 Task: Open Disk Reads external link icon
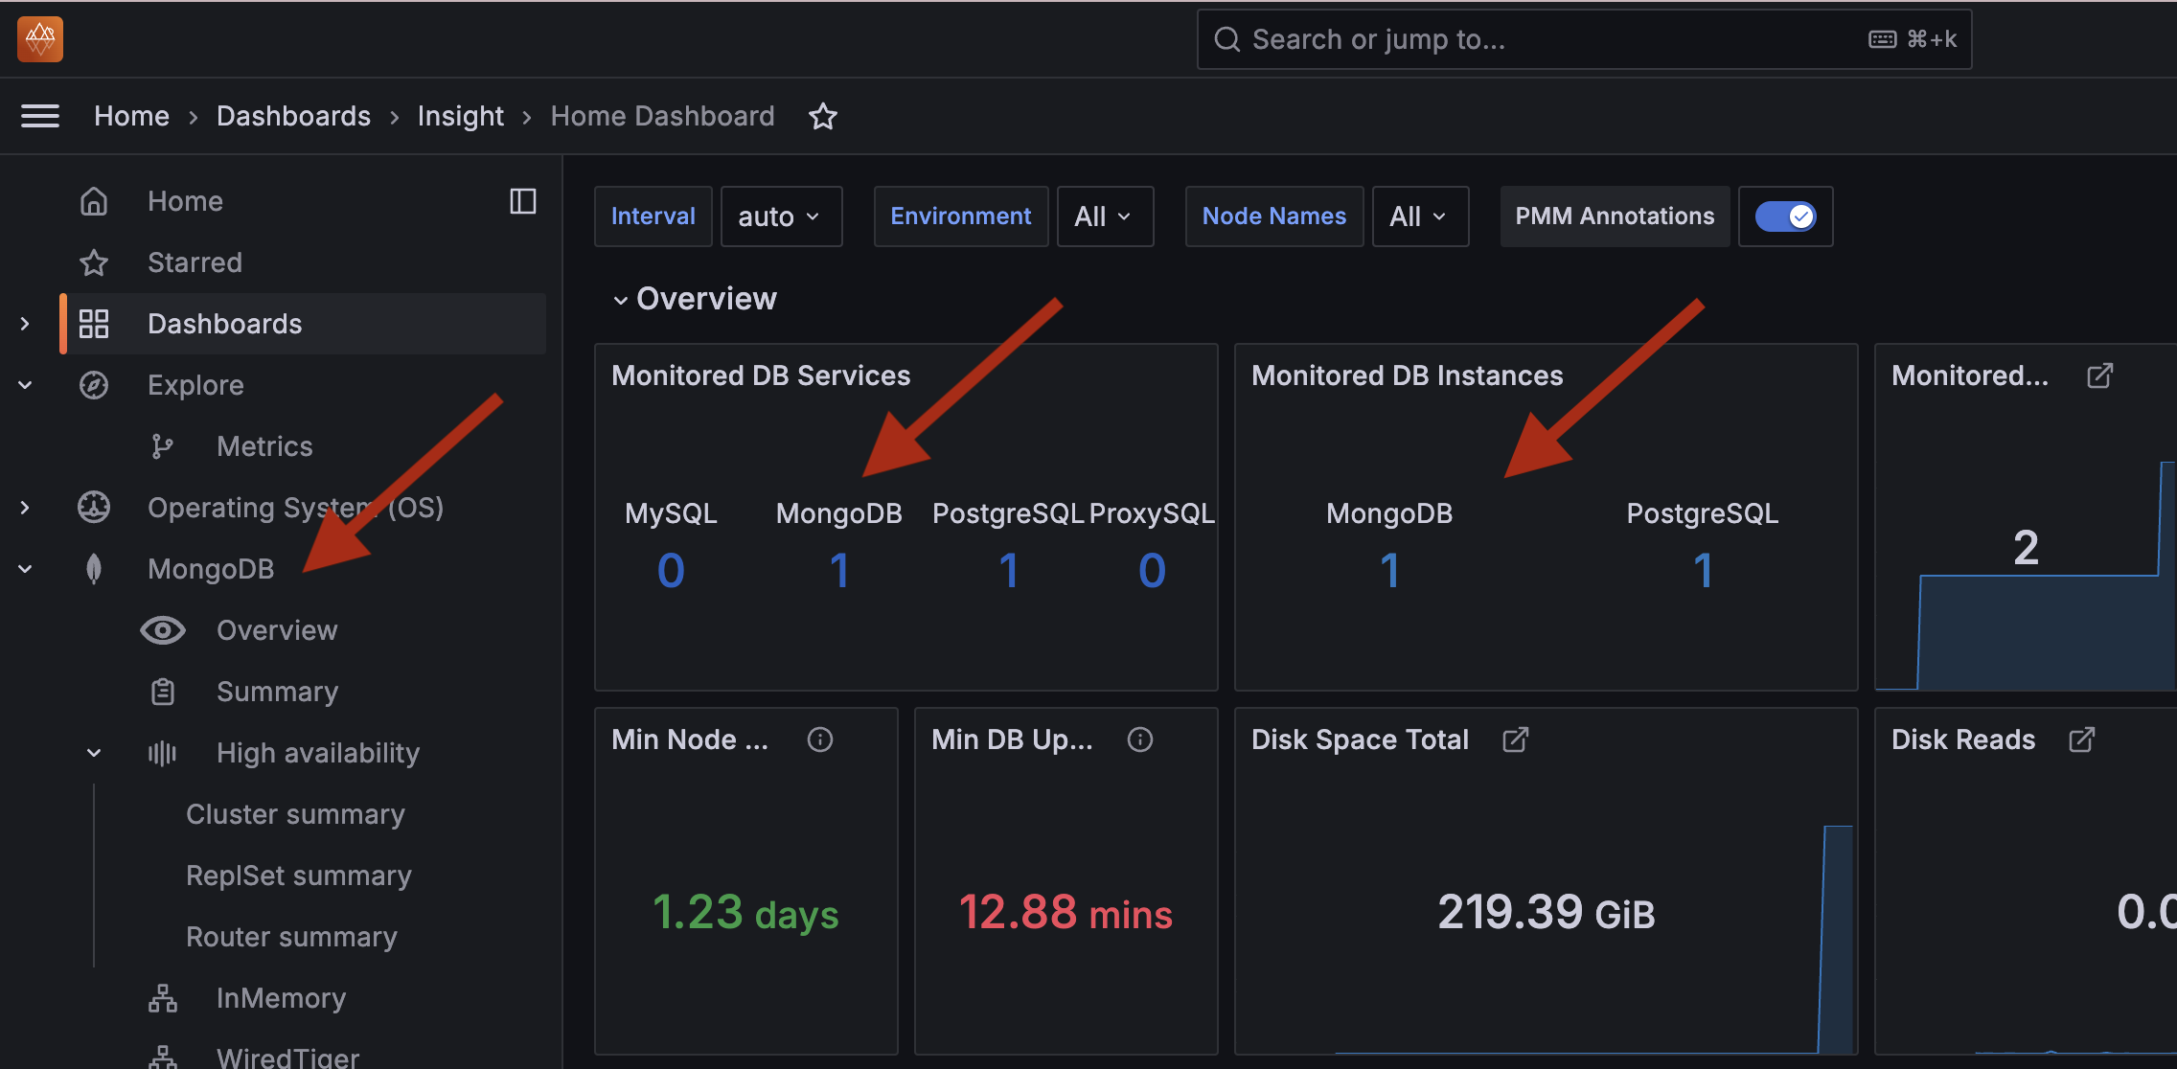pos(2082,739)
